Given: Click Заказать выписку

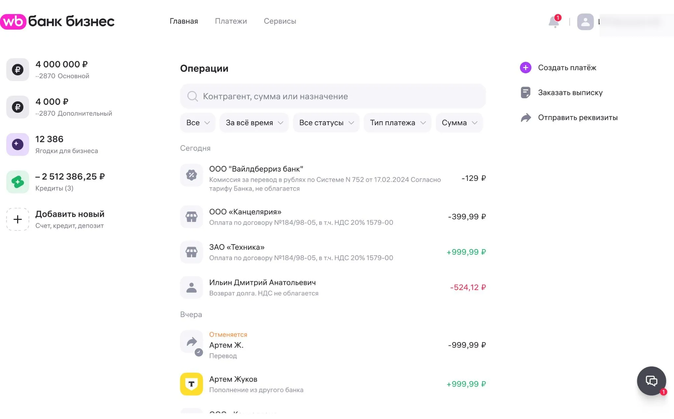Looking at the screenshot, I should 570,93.
